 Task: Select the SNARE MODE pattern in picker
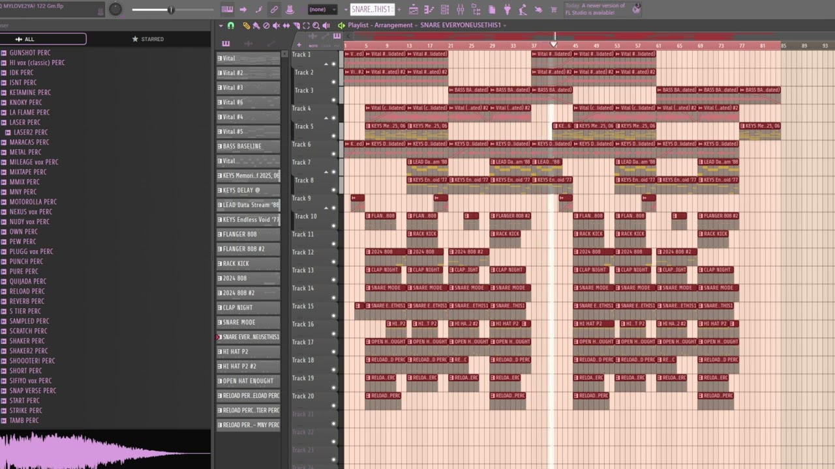click(x=249, y=322)
